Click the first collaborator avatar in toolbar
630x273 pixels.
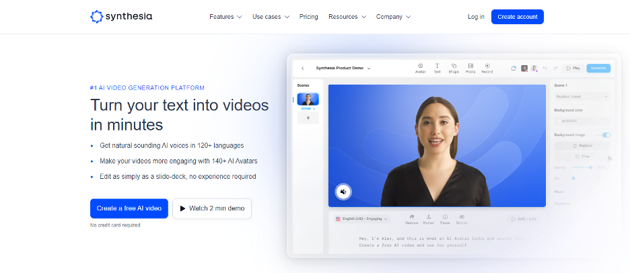524,69
